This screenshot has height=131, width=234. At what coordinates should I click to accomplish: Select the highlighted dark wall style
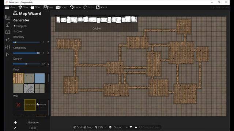pyautogui.click(x=30, y=105)
